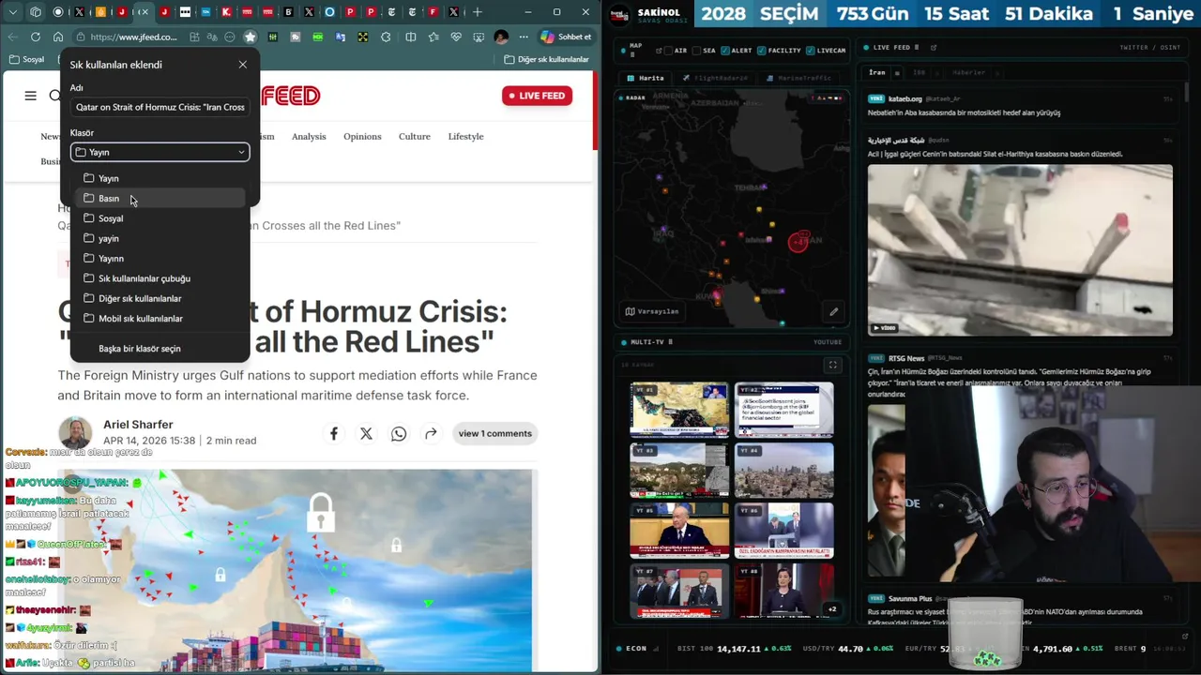
Task: Choose the 'Yayınn' folder option
Action: pyautogui.click(x=160, y=258)
